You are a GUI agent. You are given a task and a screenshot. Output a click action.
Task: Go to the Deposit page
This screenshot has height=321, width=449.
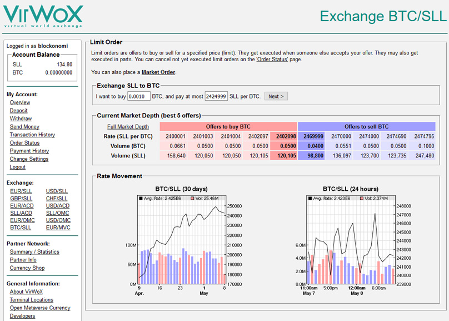(18, 111)
